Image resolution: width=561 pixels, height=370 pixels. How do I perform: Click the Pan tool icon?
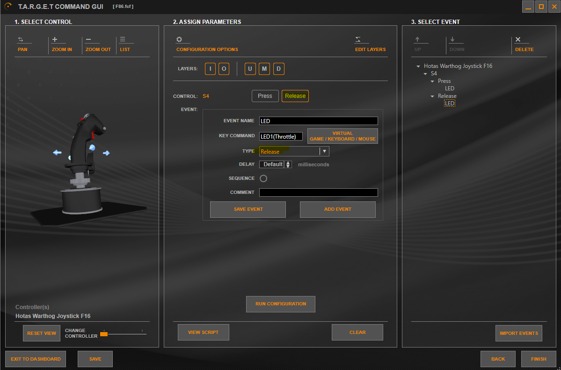click(21, 40)
